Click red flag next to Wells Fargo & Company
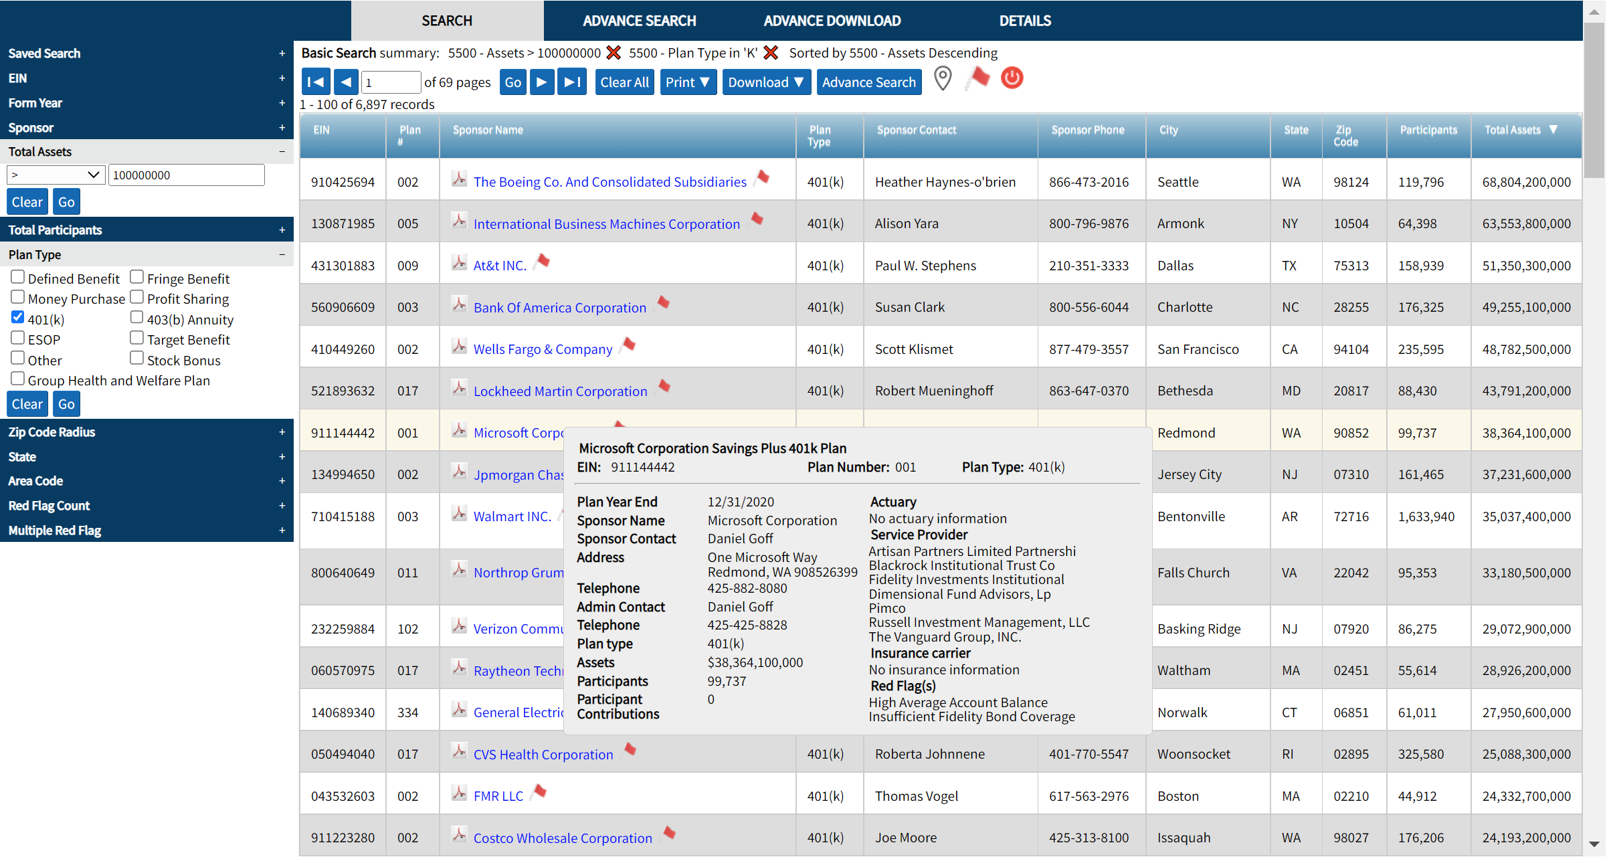Screen dimensions: 1607x857 tap(628, 345)
